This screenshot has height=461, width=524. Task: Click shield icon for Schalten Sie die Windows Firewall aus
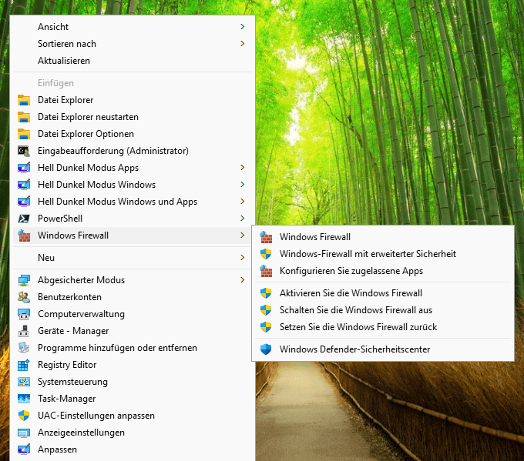click(x=266, y=310)
